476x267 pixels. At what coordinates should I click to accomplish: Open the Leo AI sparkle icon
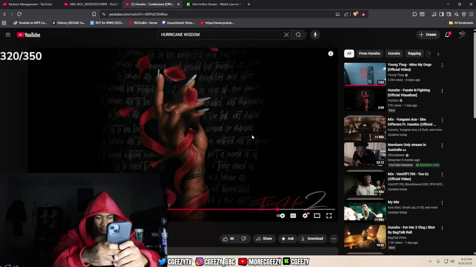click(x=456, y=14)
